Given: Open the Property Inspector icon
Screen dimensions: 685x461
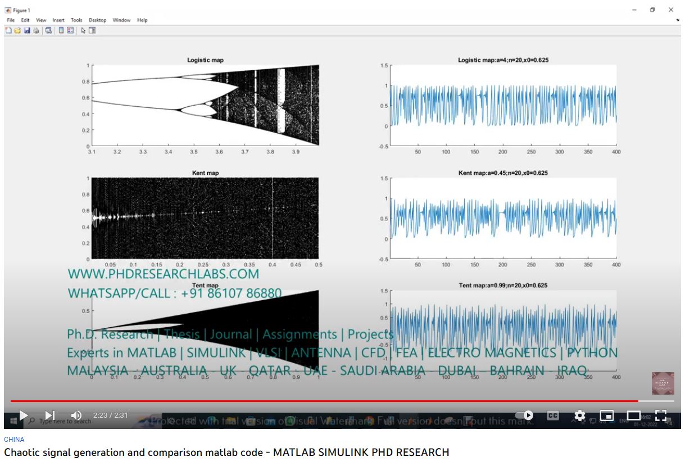Looking at the screenshot, I should [92, 30].
